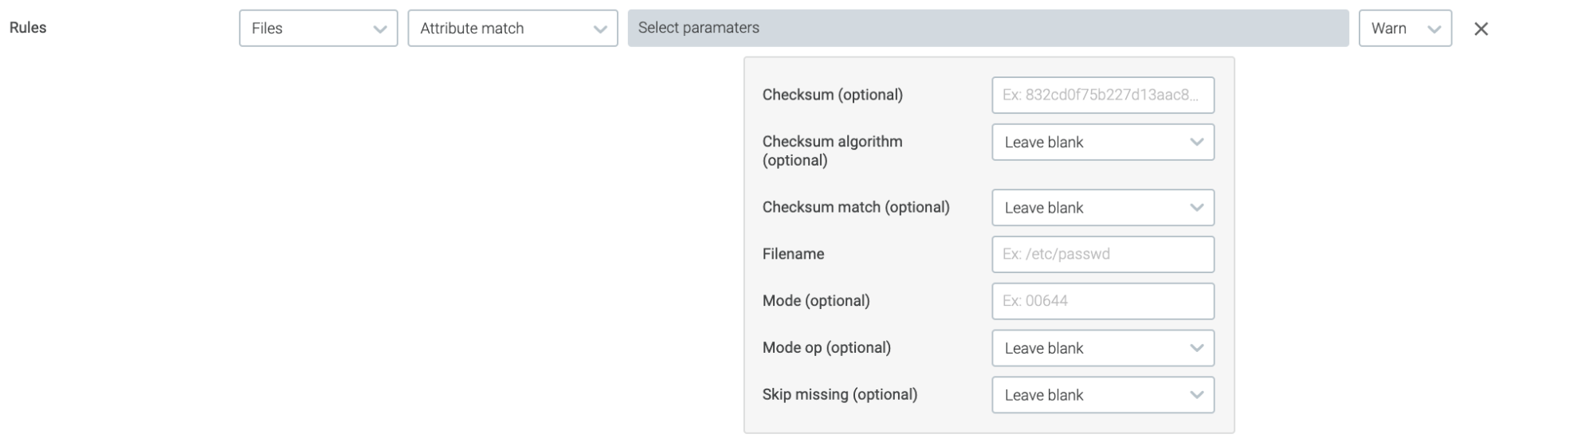1593x442 pixels.
Task: Open the Files rule type dropdown
Action: [318, 29]
